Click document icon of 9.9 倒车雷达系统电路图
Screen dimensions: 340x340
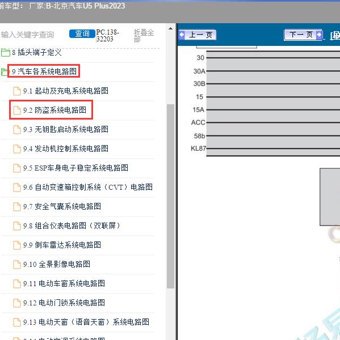(17, 245)
